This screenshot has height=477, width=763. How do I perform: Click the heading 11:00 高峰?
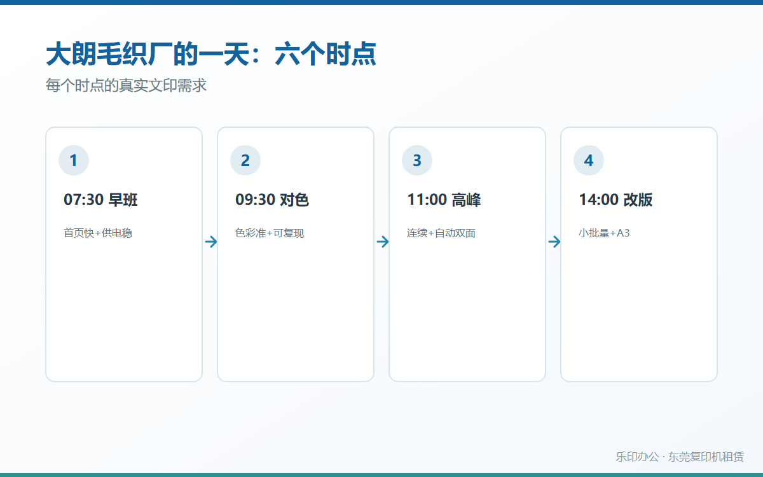(x=444, y=200)
